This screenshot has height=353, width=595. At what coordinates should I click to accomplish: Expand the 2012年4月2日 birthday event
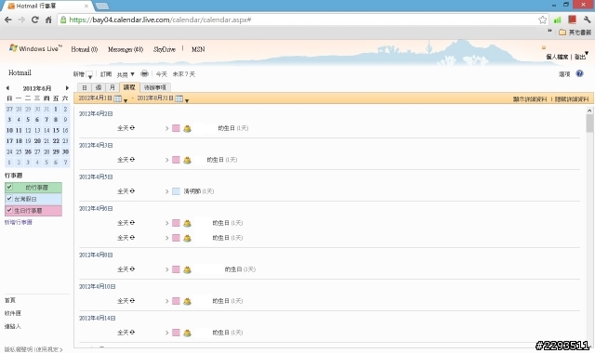coord(166,128)
